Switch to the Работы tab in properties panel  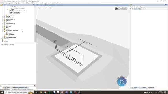(x=142, y=7)
